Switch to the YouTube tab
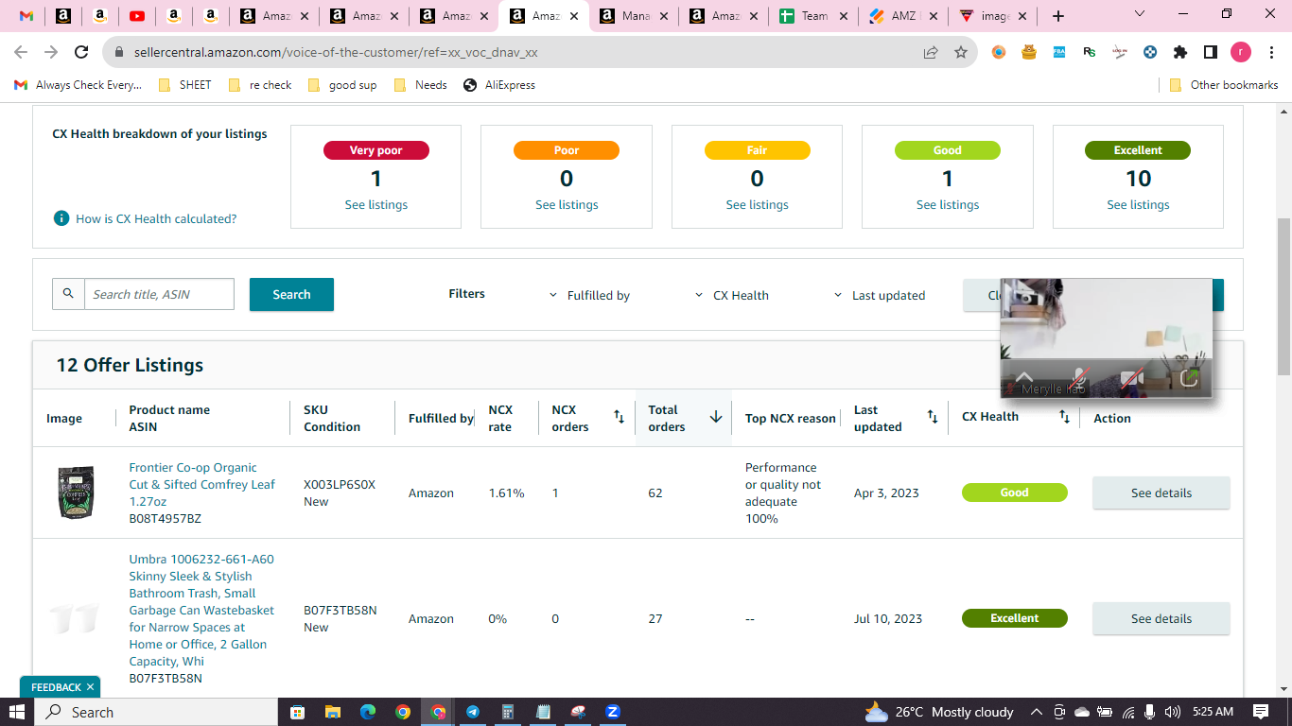The width and height of the screenshot is (1292, 726). (137, 16)
